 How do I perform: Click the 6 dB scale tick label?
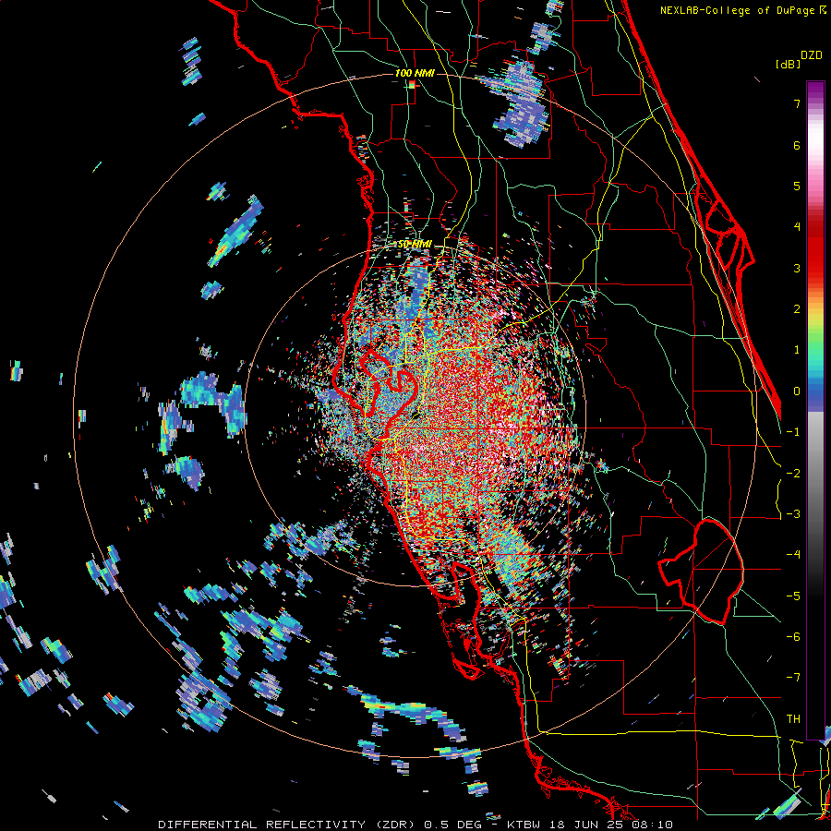coord(797,145)
